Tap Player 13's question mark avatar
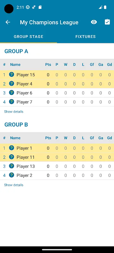 pyautogui.click(x=12, y=166)
